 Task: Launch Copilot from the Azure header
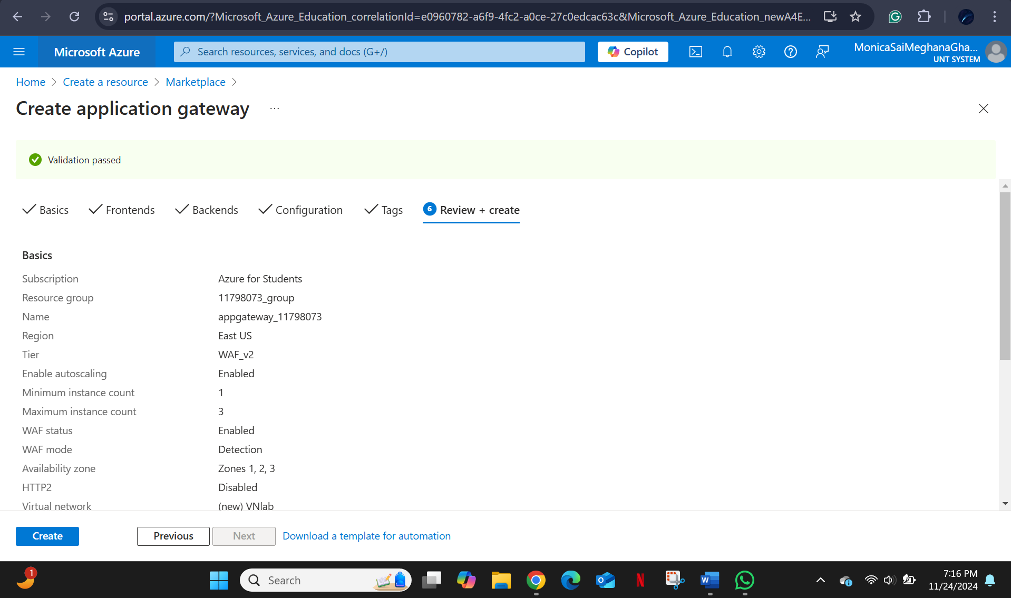click(633, 52)
